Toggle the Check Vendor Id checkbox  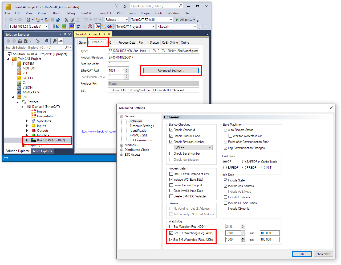click(171, 130)
